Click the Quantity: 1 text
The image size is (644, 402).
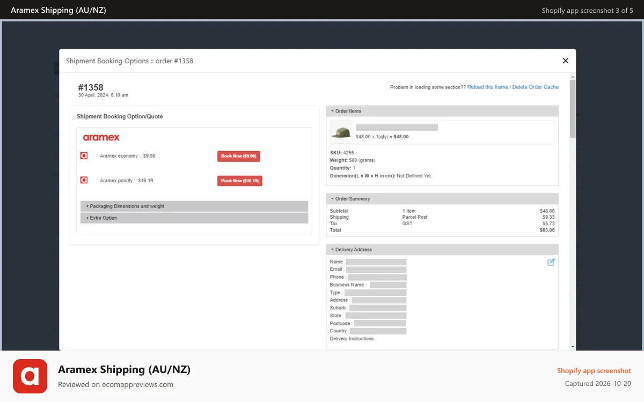tap(342, 168)
